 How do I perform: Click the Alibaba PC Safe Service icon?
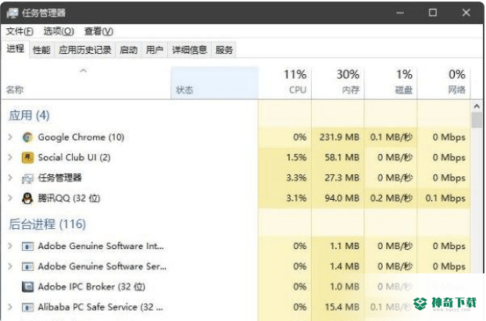(27, 308)
